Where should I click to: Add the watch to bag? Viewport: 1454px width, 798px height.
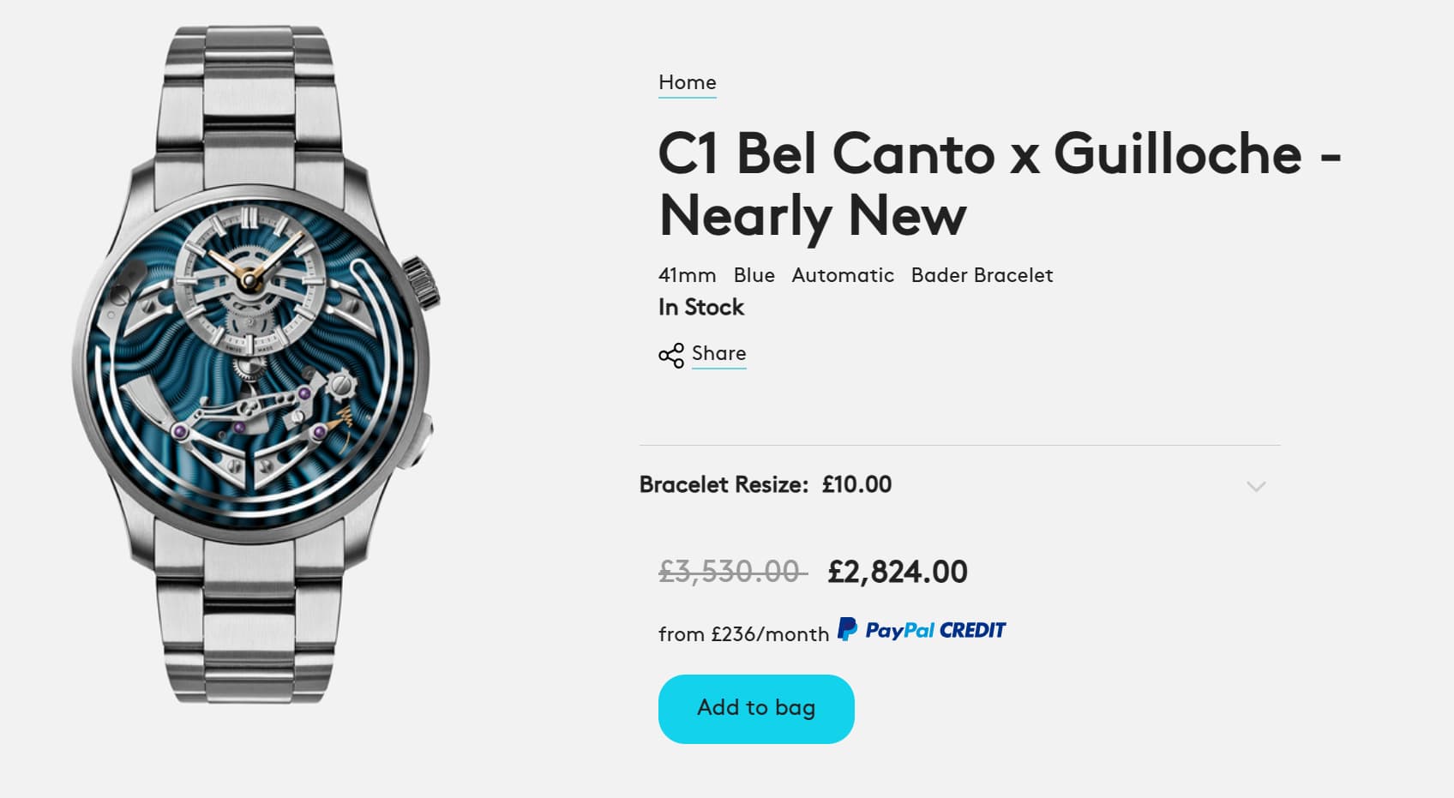[756, 708]
